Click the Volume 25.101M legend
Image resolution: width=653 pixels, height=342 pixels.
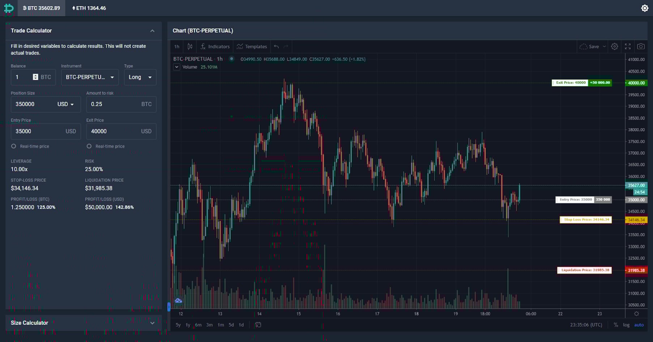point(200,67)
